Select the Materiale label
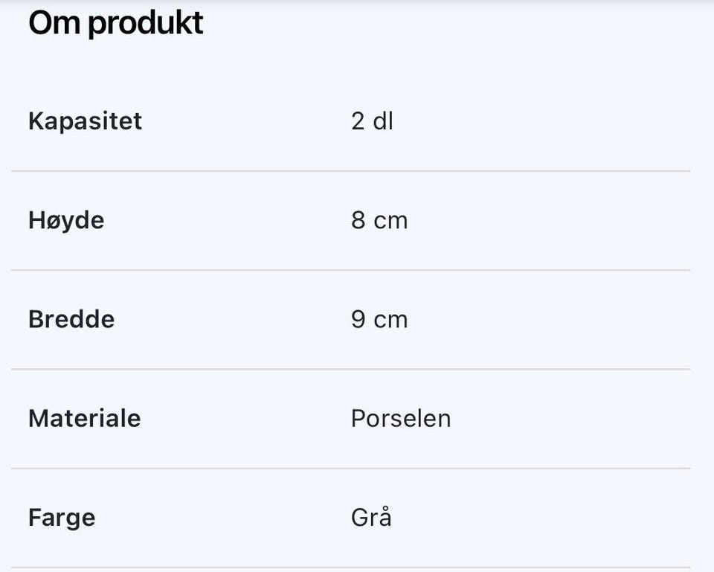Viewport: 714px width, 572px height. click(x=84, y=419)
